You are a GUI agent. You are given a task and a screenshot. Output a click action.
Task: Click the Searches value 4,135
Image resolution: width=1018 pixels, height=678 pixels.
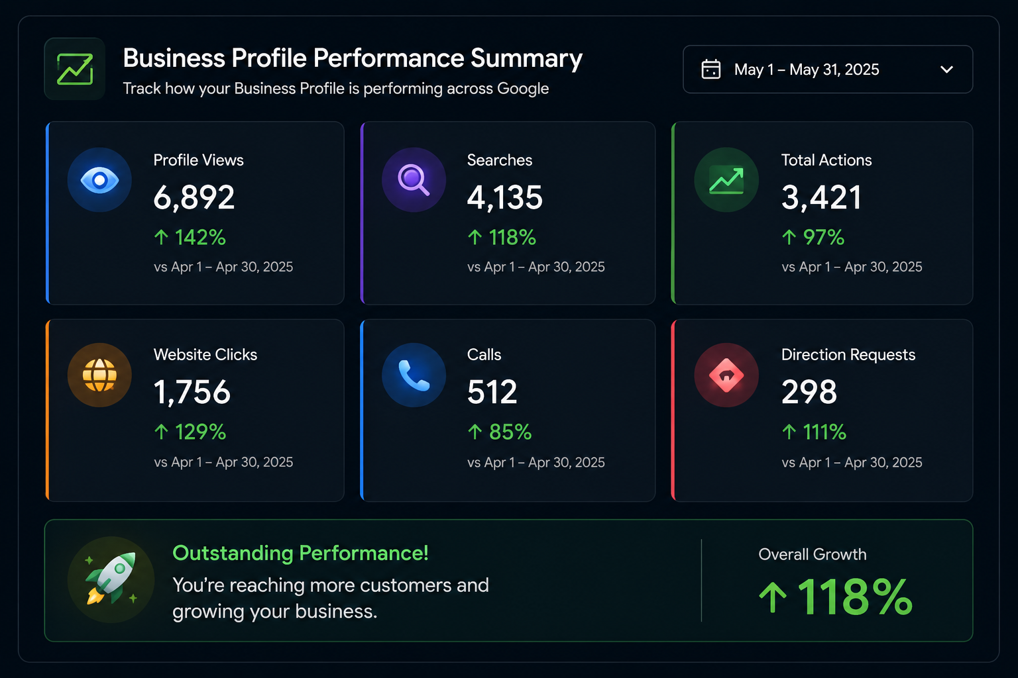pyautogui.click(x=505, y=197)
